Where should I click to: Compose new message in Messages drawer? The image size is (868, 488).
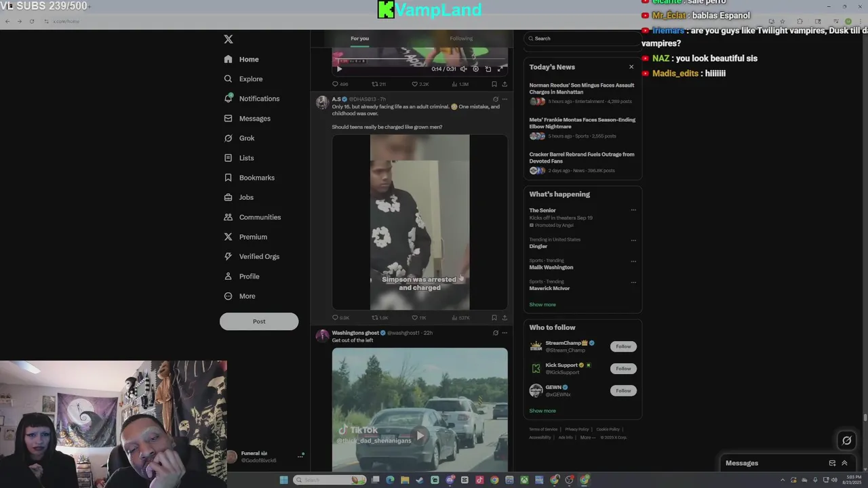coord(832,463)
